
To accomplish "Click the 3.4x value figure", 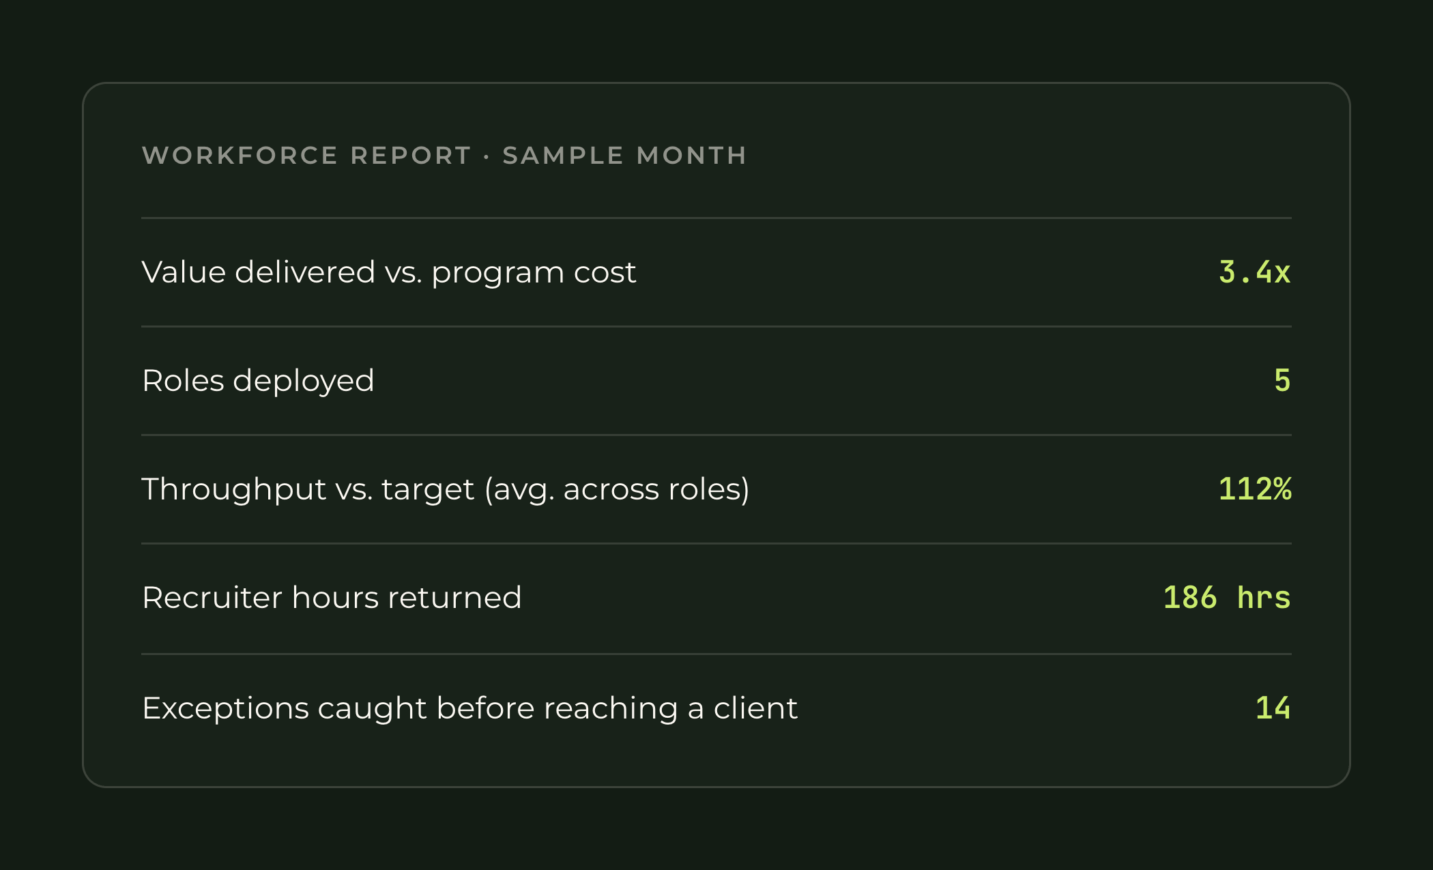I will pos(1254,272).
